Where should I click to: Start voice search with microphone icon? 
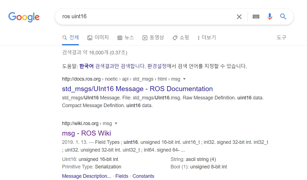coord(270,17)
